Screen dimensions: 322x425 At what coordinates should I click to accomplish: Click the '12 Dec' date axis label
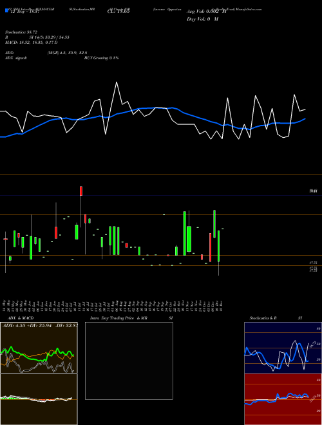(222, 306)
